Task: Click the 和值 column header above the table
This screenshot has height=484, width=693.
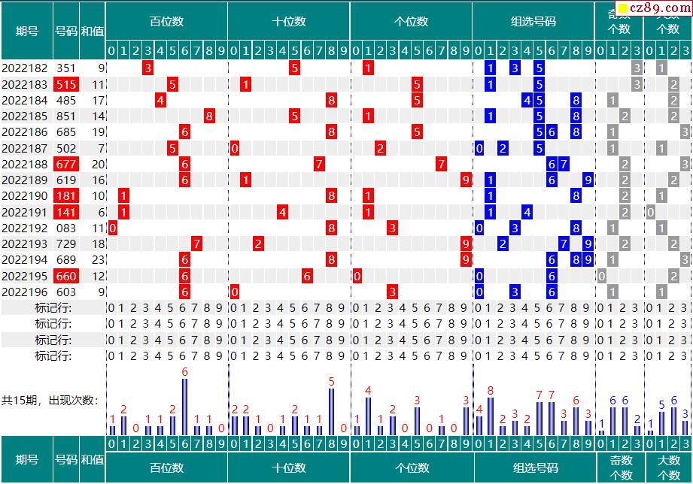Action: pos(93,31)
